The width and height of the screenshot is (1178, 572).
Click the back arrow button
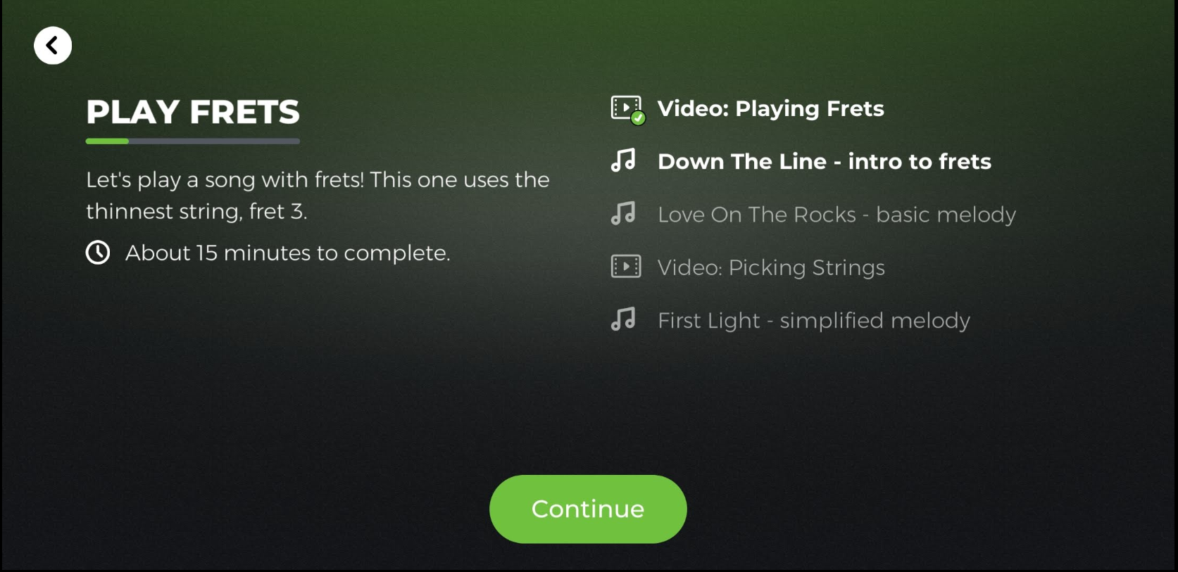pyautogui.click(x=53, y=46)
